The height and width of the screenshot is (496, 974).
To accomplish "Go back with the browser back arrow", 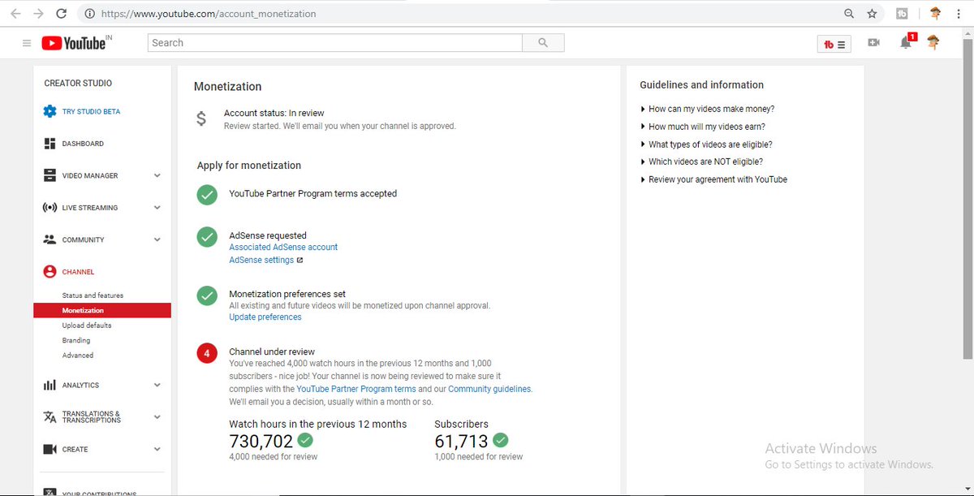I will coord(15,14).
